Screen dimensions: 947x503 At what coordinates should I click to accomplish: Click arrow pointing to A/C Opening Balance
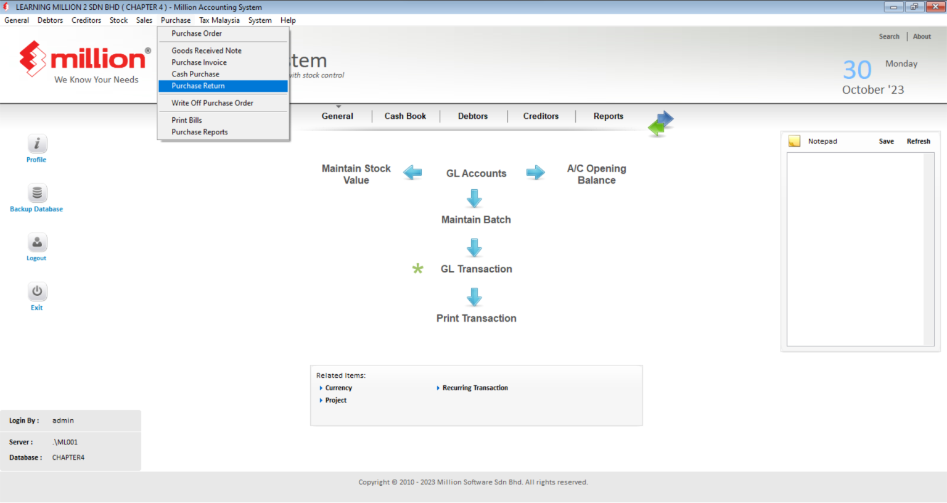pos(536,173)
